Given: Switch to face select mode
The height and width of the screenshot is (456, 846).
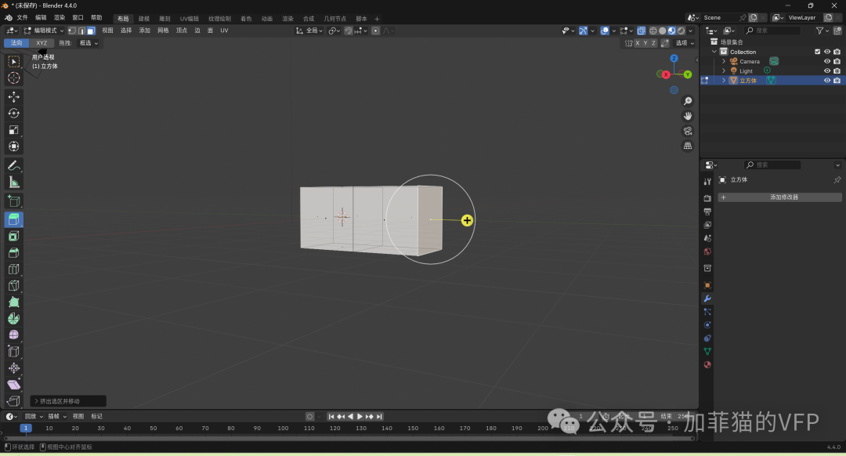Looking at the screenshot, I should pyautogui.click(x=91, y=31).
